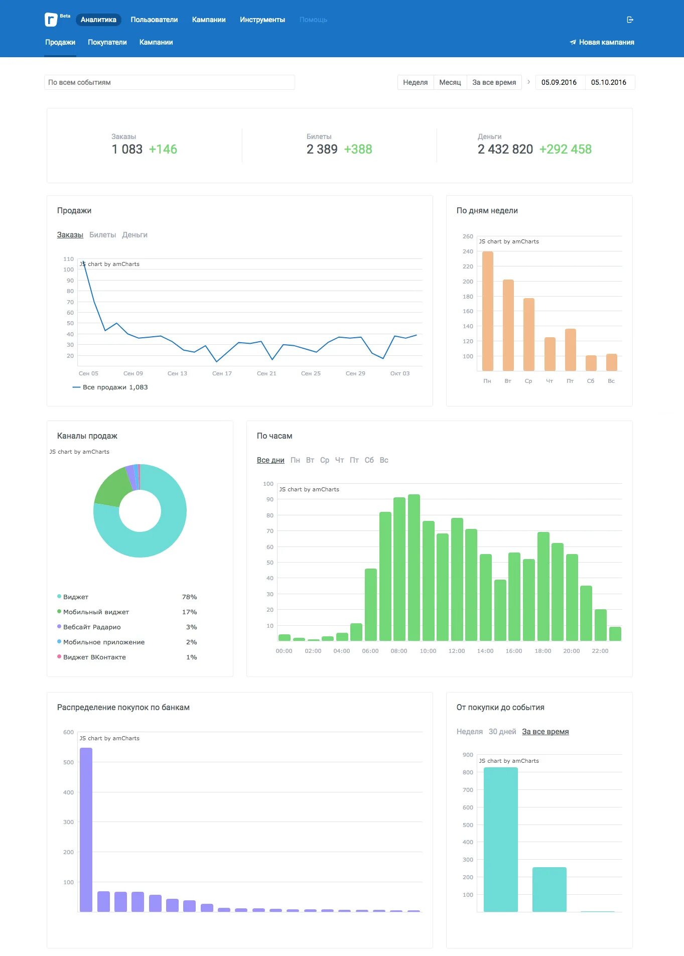Image resolution: width=684 pixels, height=956 pixels.
Task: Select Все дни in hourly chart
Action: pyautogui.click(x=270, y=460)
